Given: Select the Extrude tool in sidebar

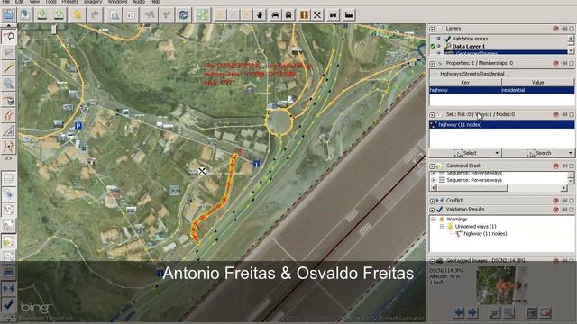Looking at the screenshot, I should [8, 131].
